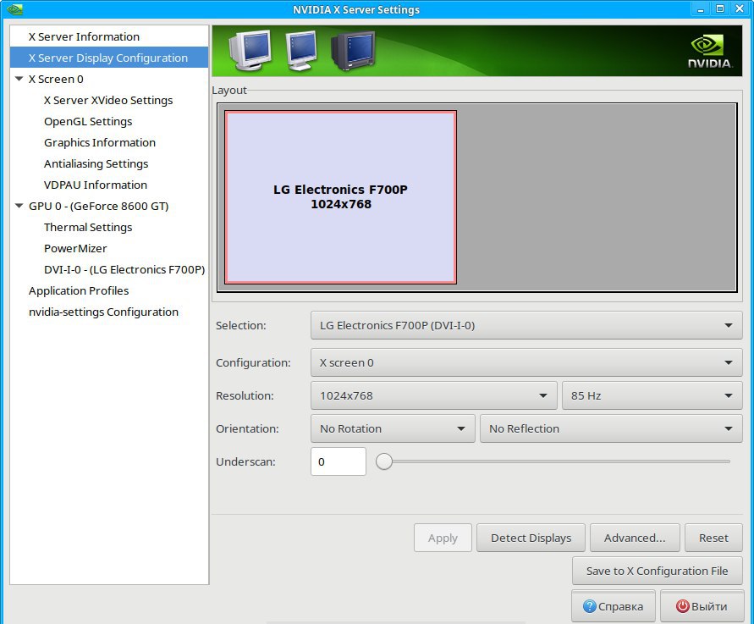Click Detect Displays button

[x=531, y=538]
